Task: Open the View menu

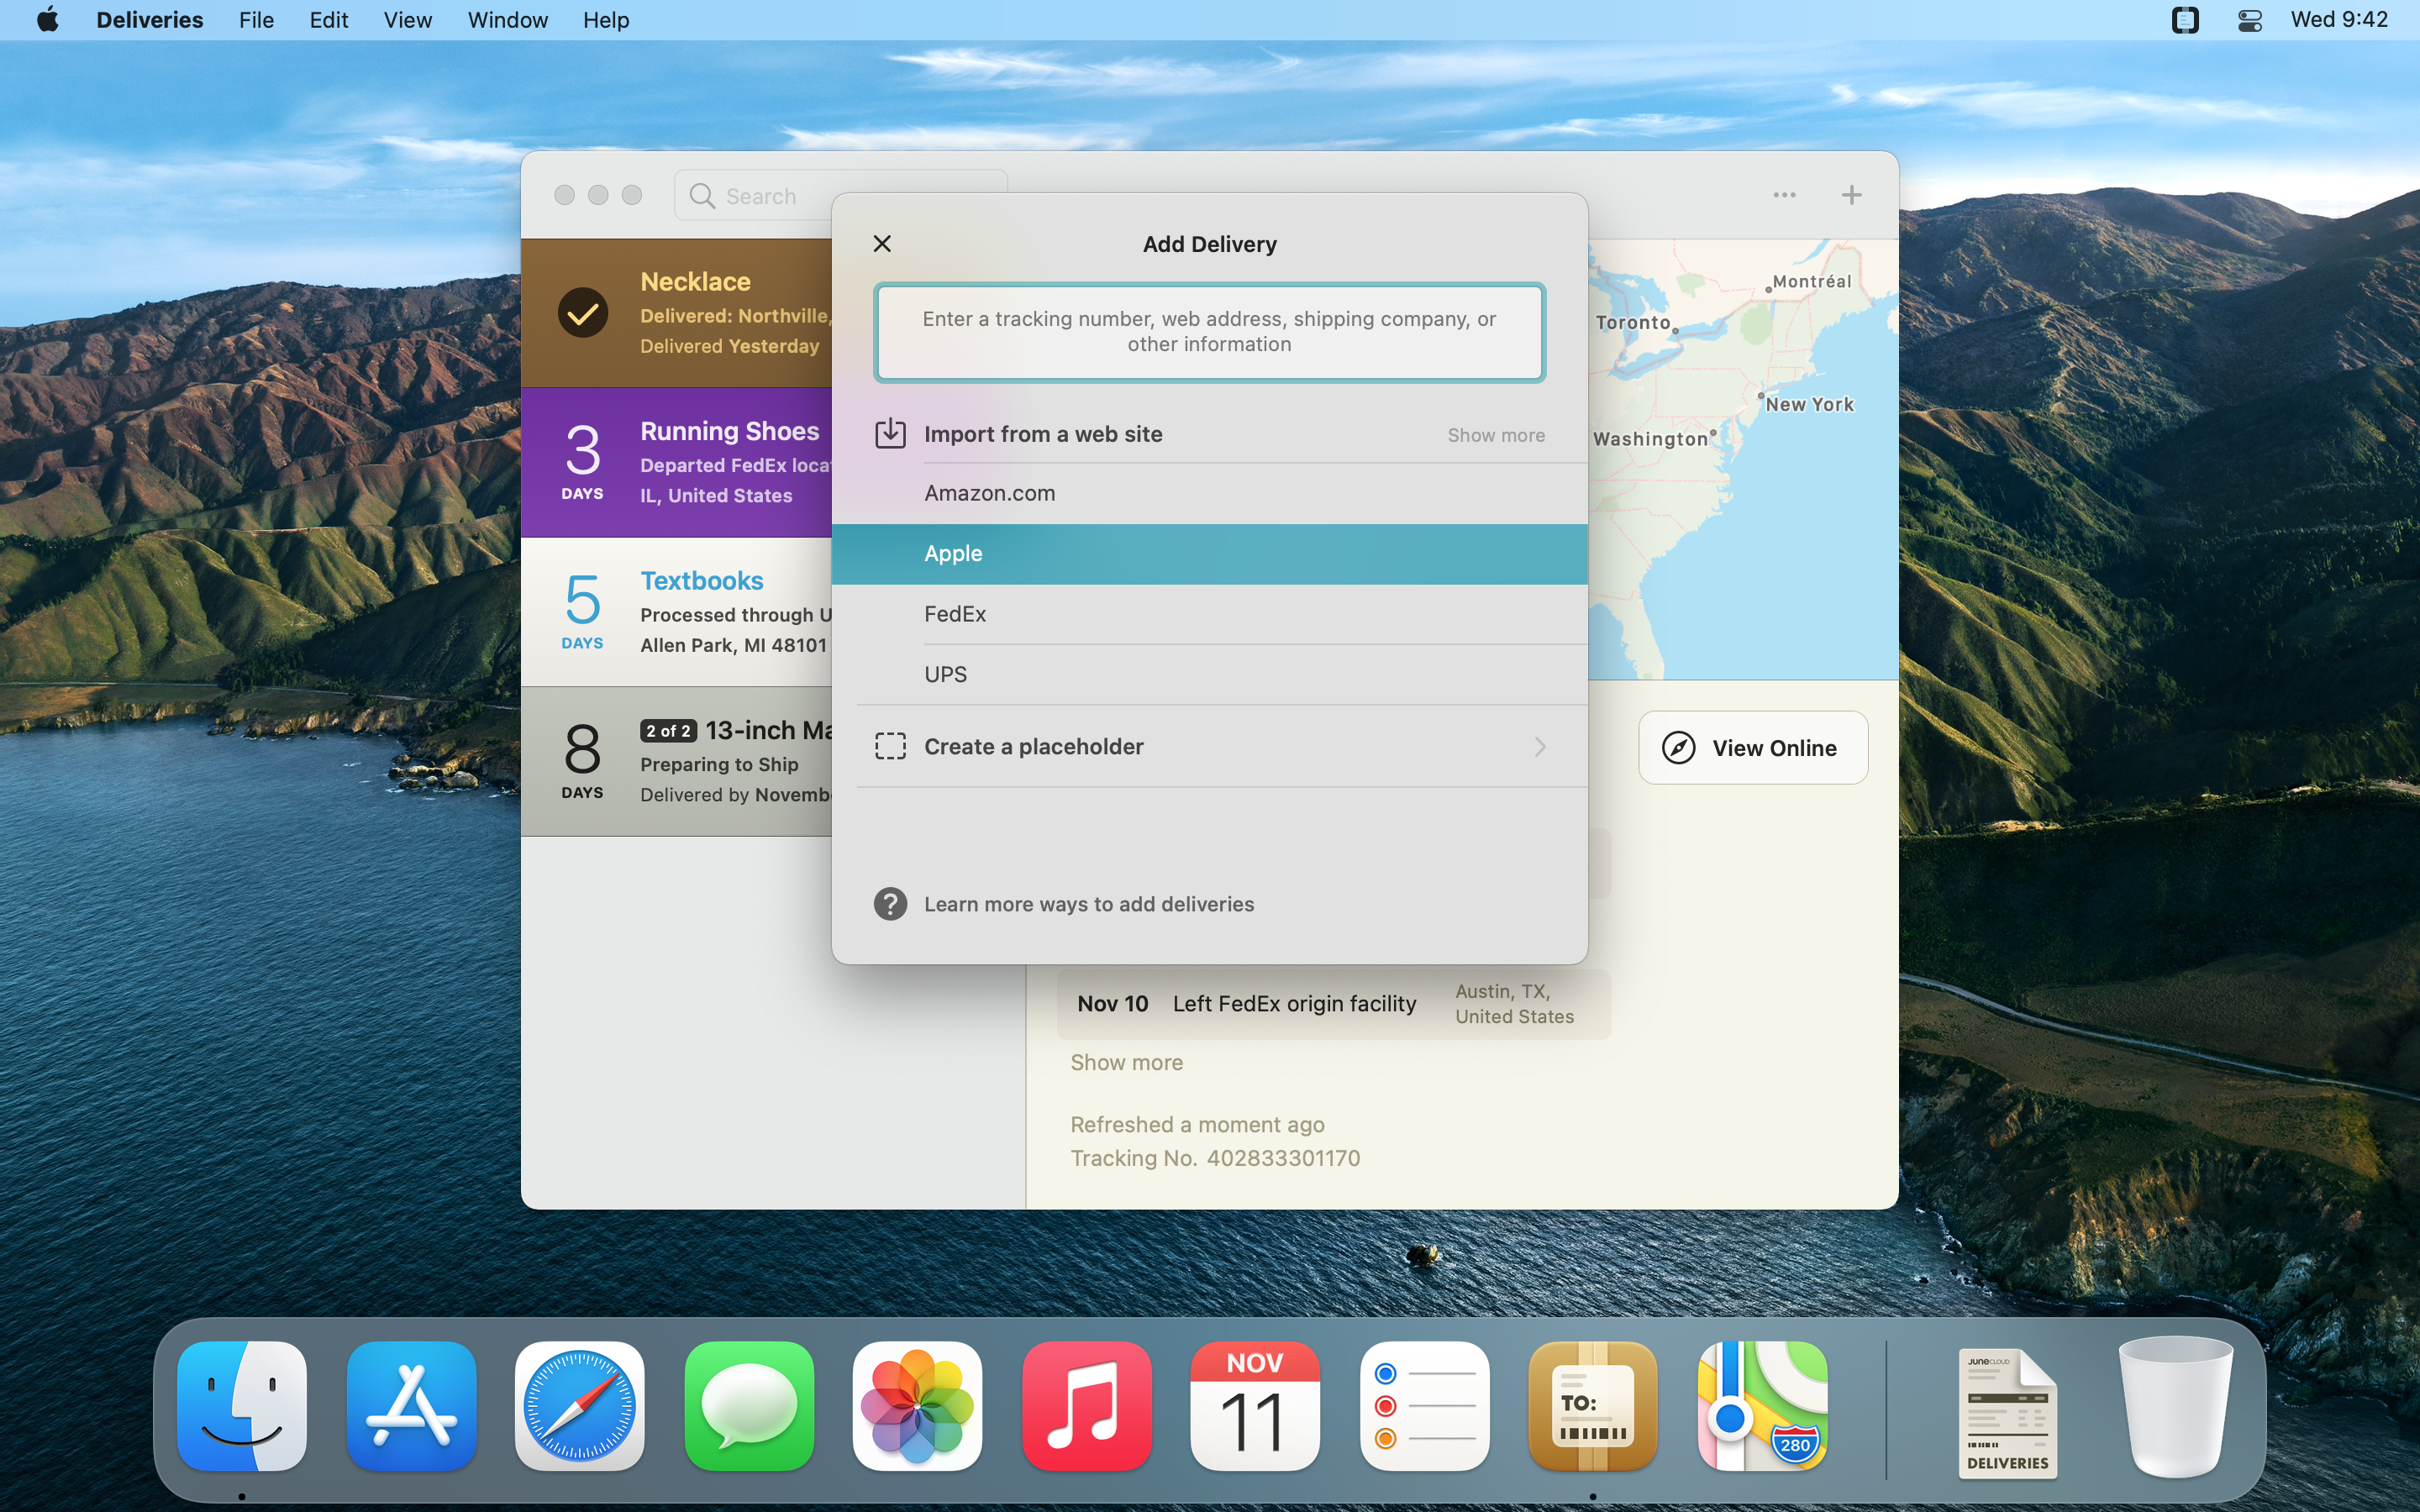Action: [x=407, y=20]
